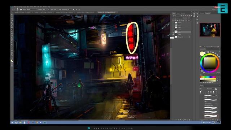
Task: Select the Eyedropper tool
Action: click(12, 25)
